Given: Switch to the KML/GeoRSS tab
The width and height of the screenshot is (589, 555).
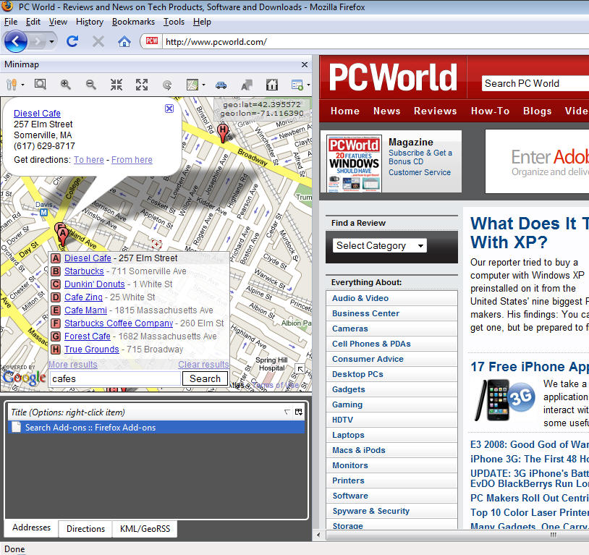Looking at the screenshot, I should 145,529.
